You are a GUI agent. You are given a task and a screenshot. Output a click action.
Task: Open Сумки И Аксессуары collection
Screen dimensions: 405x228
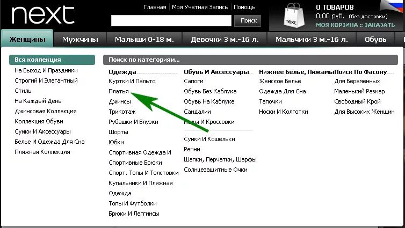42,131
